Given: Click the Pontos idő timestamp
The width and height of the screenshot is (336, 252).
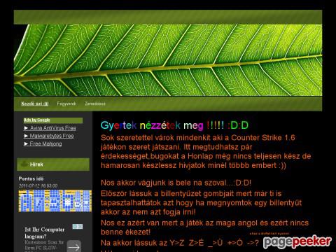Looking at the screenshot, I should (38, 185).
